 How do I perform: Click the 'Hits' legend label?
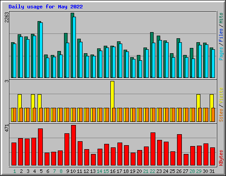click(x=221, y=18)
